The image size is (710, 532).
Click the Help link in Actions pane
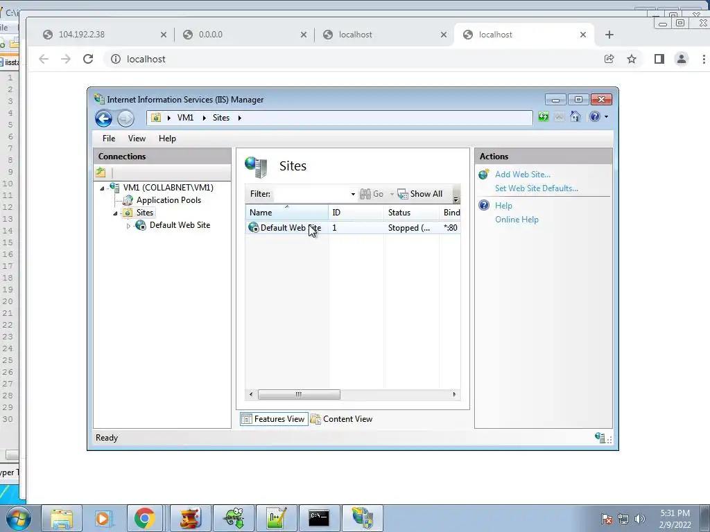[x=503, y=206]
